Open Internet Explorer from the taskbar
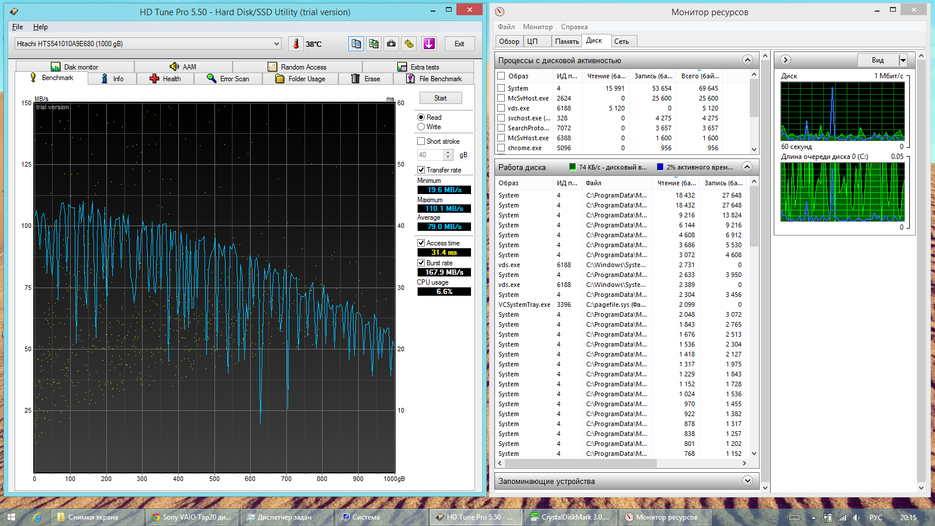 coord(37,517)
